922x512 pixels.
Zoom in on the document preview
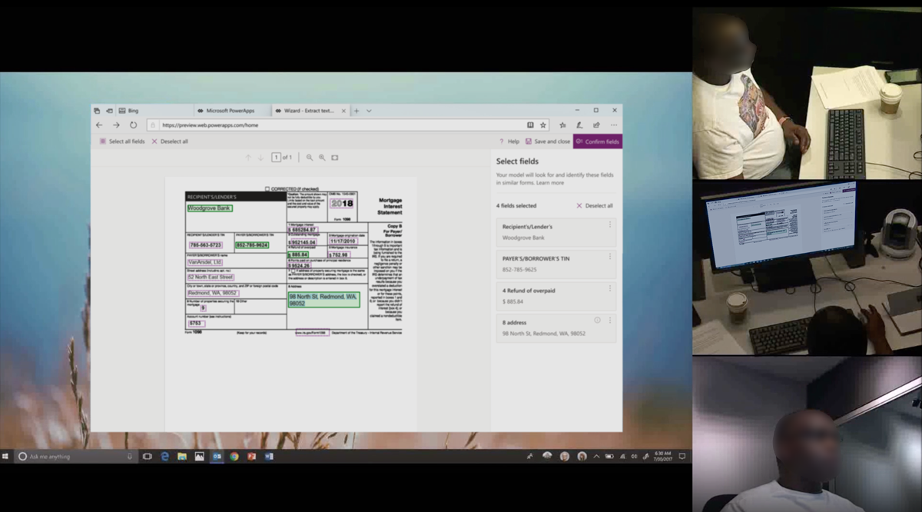(322, 158)
